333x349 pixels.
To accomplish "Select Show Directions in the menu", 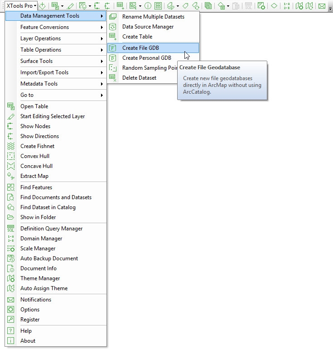I will (x=56, y=136).
